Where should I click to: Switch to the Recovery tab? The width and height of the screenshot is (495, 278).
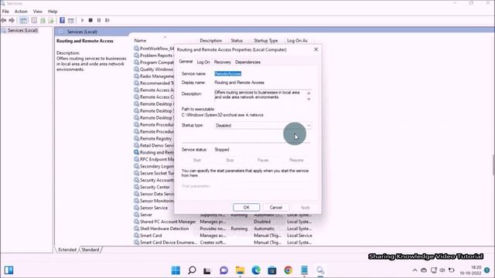[222, 62]
